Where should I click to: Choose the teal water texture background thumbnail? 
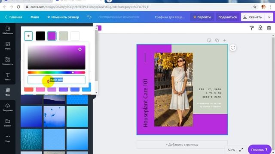(x=31, y=139)
